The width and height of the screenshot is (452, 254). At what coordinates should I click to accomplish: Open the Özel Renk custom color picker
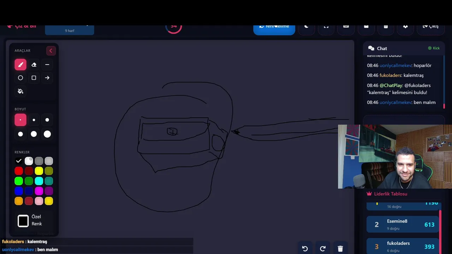click(23, 221)
